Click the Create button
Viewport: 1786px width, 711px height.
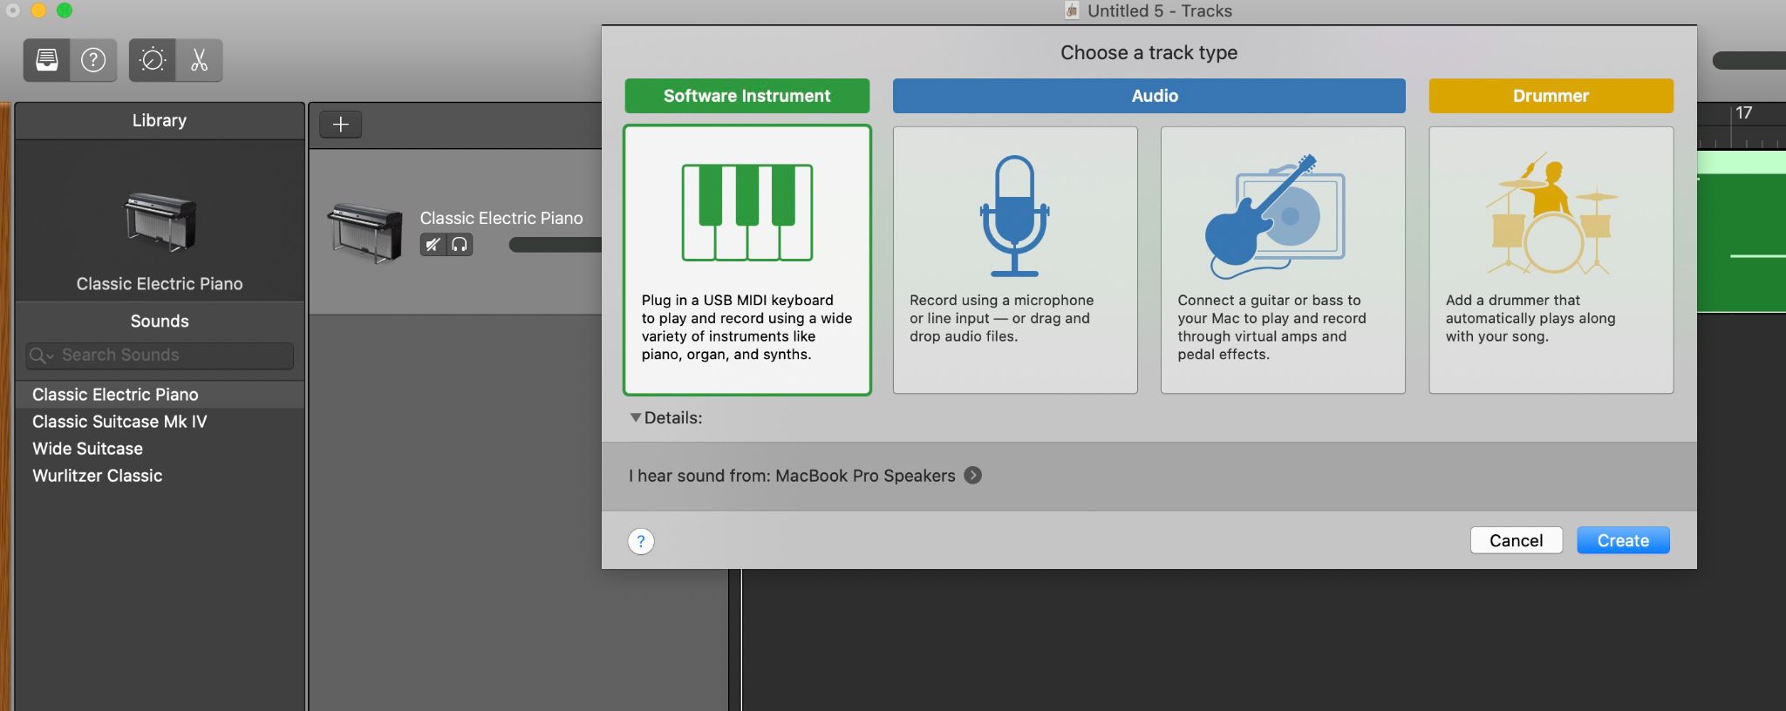pyautogui.click(x=1622, y=540)
